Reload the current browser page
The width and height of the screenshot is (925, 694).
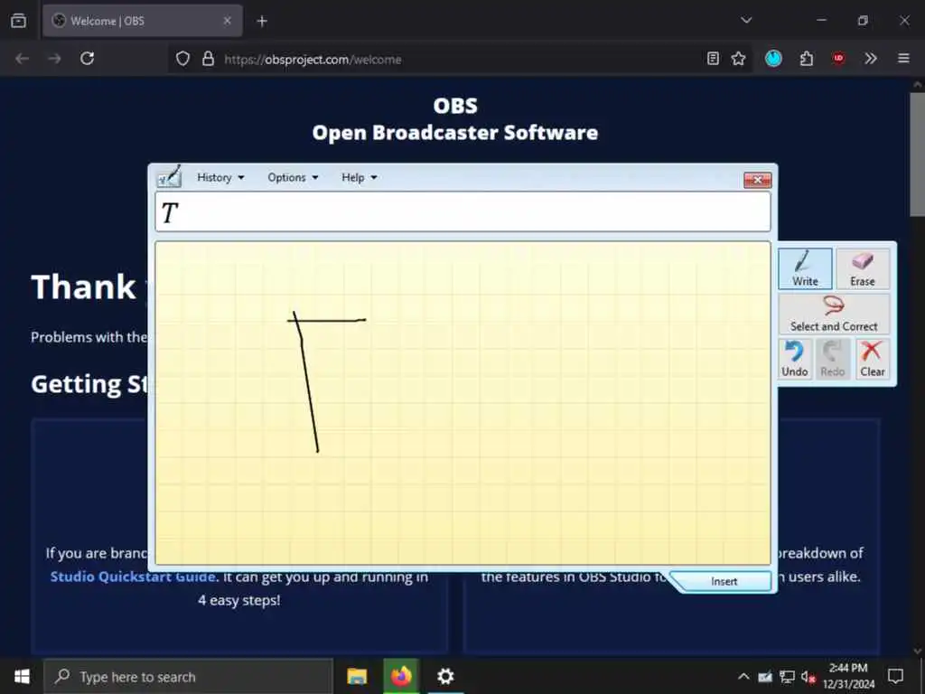click(x=88, y=59)
